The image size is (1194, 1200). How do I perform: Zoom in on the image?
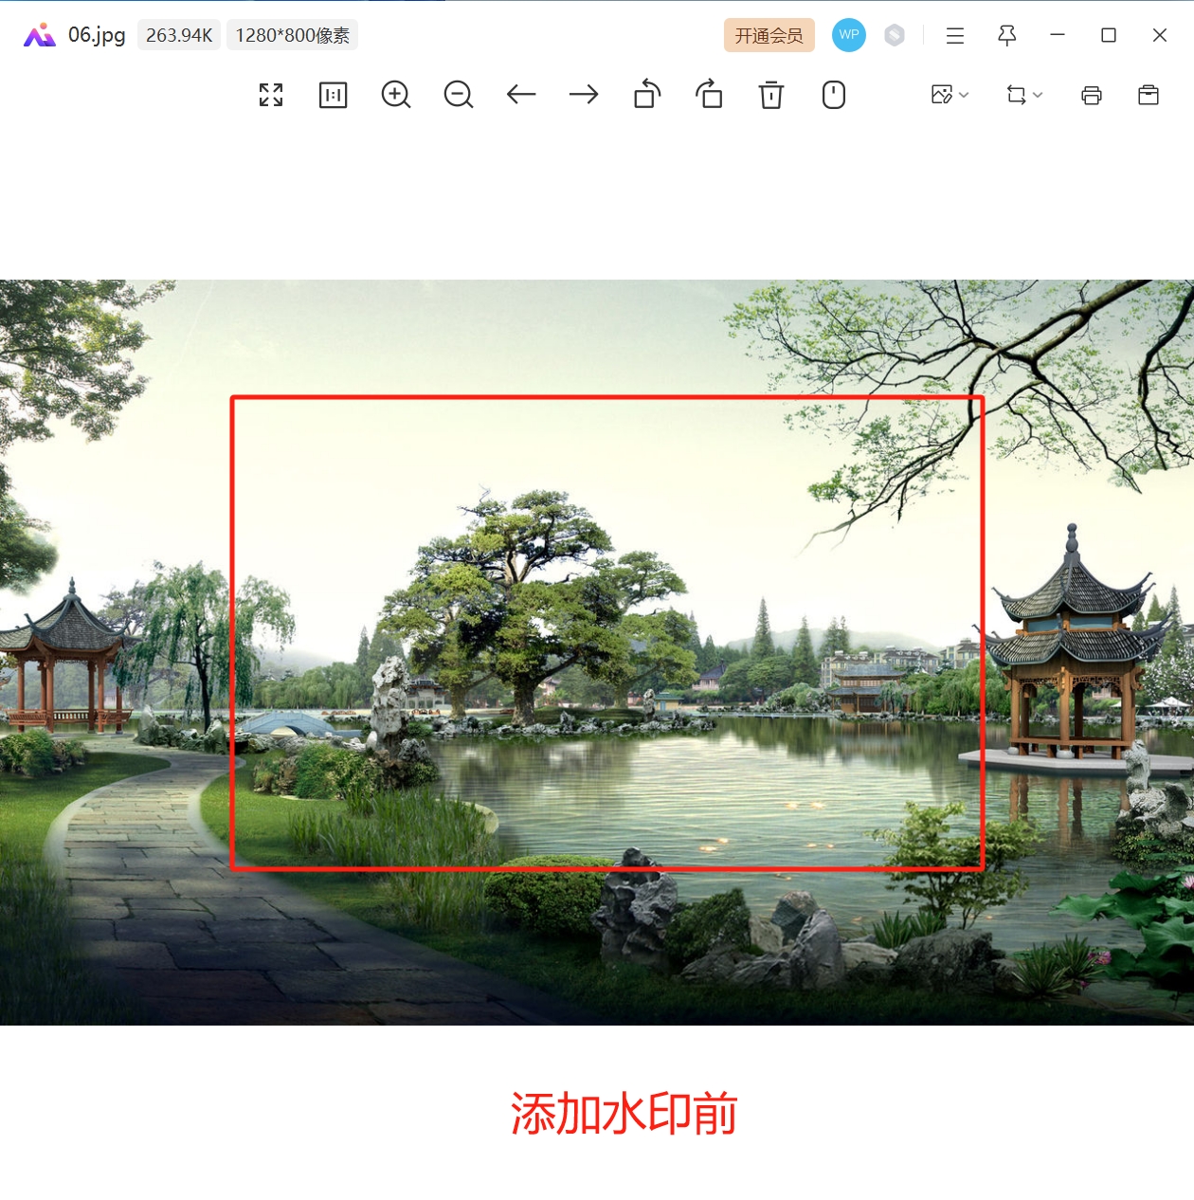coord(396,95)
